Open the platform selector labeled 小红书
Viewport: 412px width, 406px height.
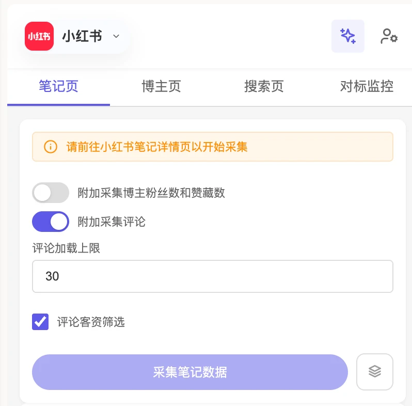pos(76,36)
